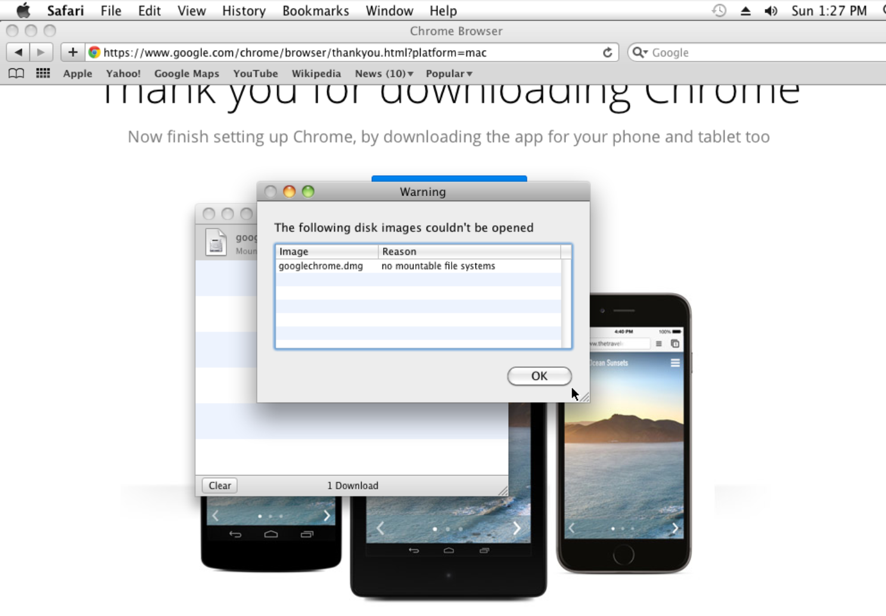
Task: Open the View menu
Action: 191,11
